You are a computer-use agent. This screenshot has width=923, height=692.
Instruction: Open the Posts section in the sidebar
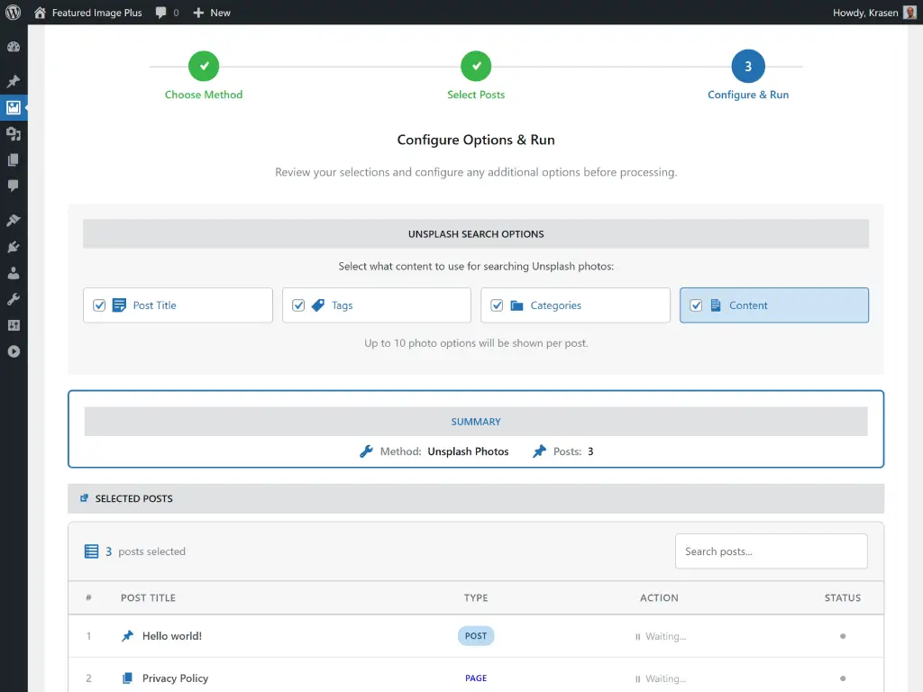14,80
